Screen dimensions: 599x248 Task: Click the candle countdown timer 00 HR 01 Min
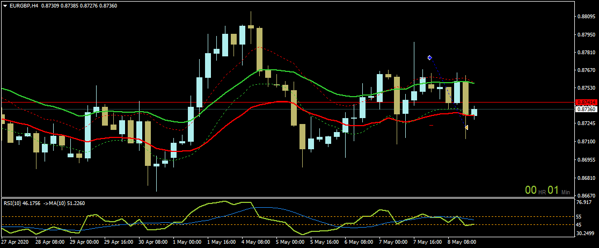[547, 190]
